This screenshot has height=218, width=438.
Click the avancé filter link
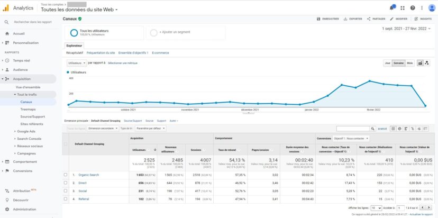click(382, 129)
